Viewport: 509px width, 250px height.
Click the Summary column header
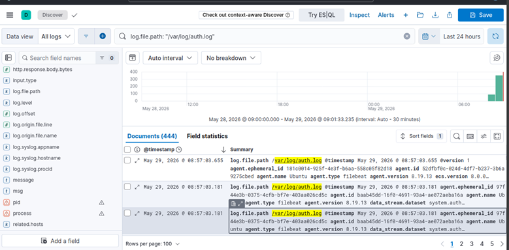pos(242,150)
